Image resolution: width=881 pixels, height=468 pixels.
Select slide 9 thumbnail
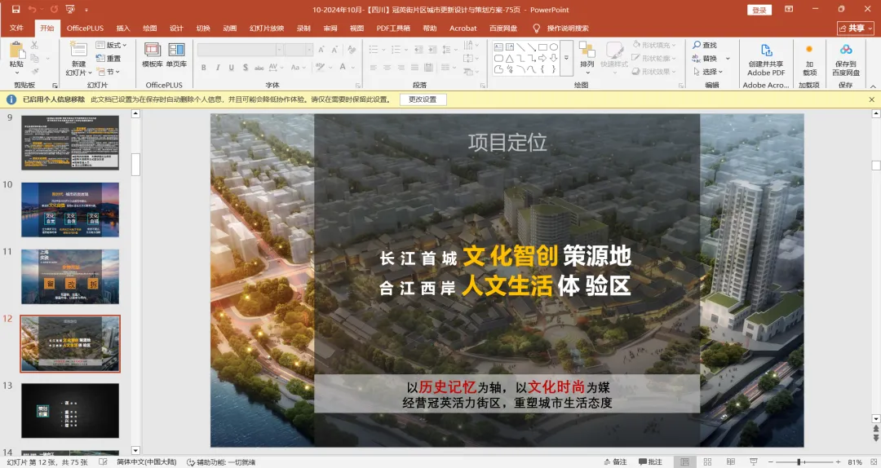[70, 143]
